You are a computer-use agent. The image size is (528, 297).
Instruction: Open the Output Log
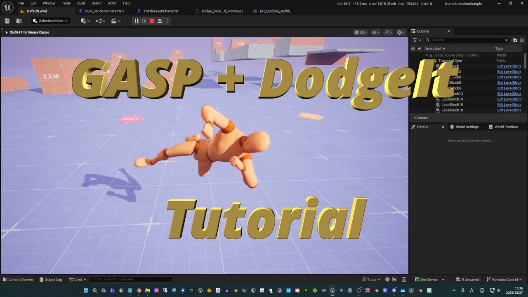pyautogui.click(x=50, y=280)
